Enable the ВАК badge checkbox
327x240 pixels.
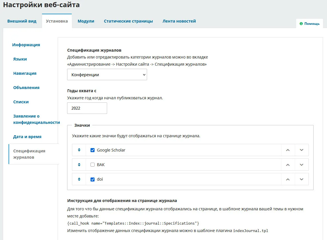93,165
